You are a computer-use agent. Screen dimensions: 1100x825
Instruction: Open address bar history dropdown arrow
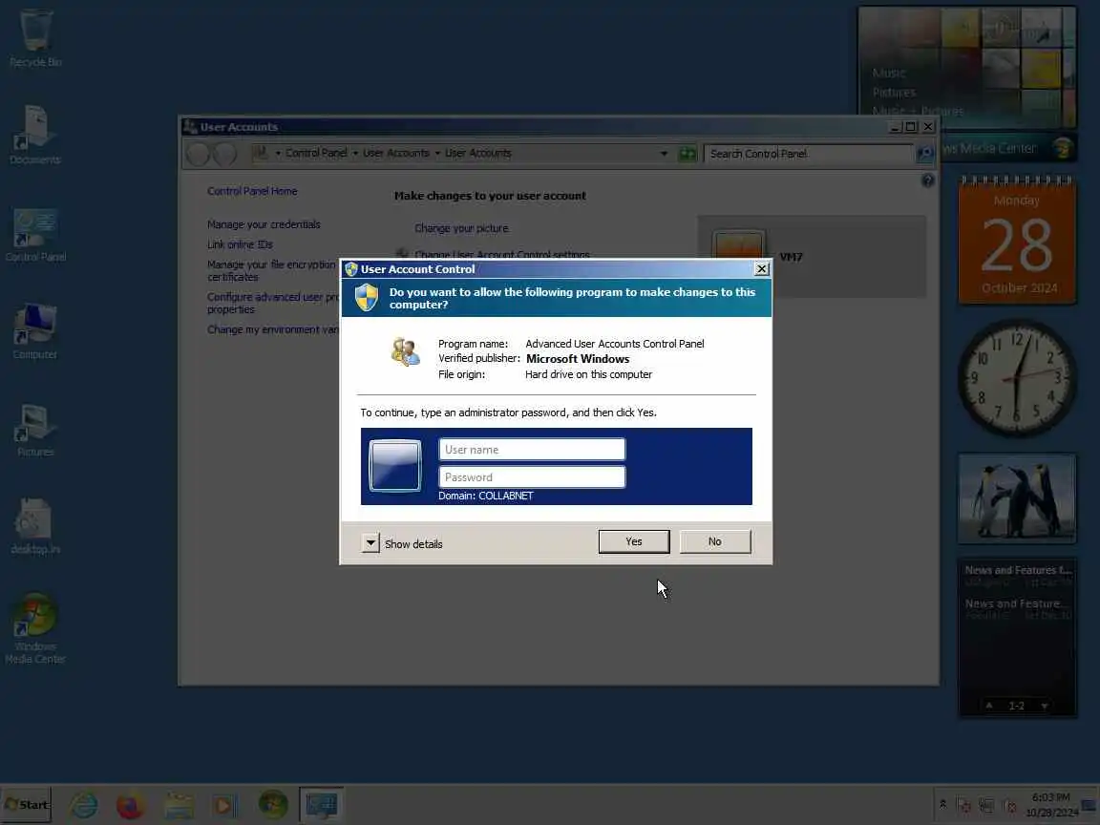[664, 154]
